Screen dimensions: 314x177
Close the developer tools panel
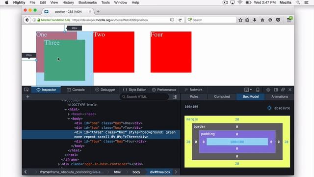290,89
